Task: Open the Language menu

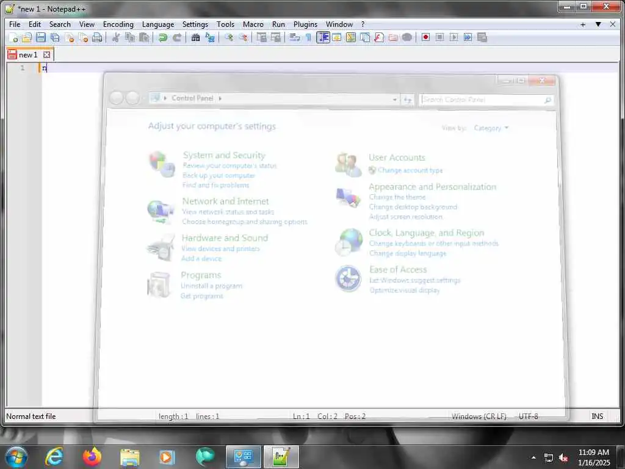Action: [158, 24]
